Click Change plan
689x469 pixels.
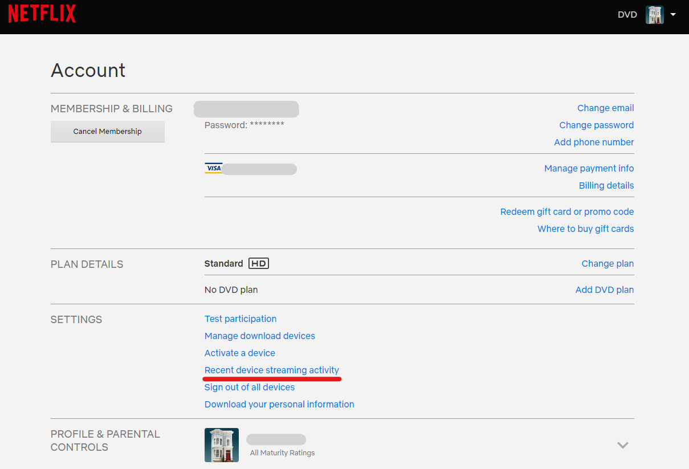608,263
